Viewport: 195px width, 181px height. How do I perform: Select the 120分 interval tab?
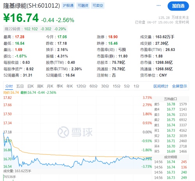point(81,86)
